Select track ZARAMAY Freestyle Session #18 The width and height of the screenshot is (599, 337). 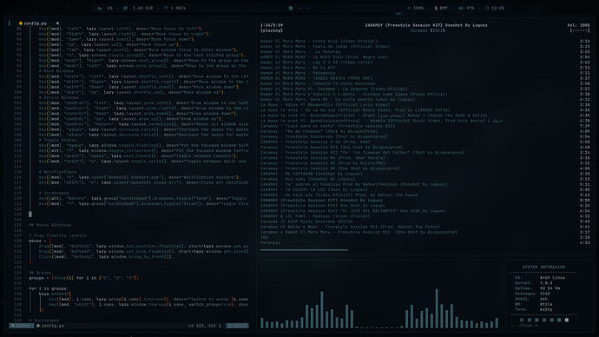pyautogui.click(x=323, y=206)
